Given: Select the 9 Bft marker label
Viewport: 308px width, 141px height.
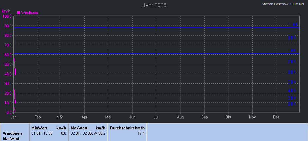Looking at the screenshot, I should click(292, 37).
